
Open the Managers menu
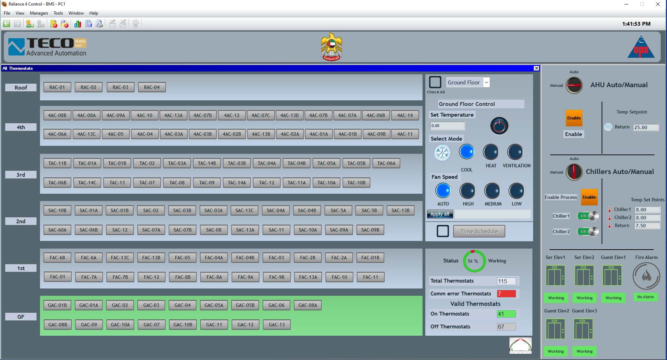pyautogui.click(x=39, y=13)
